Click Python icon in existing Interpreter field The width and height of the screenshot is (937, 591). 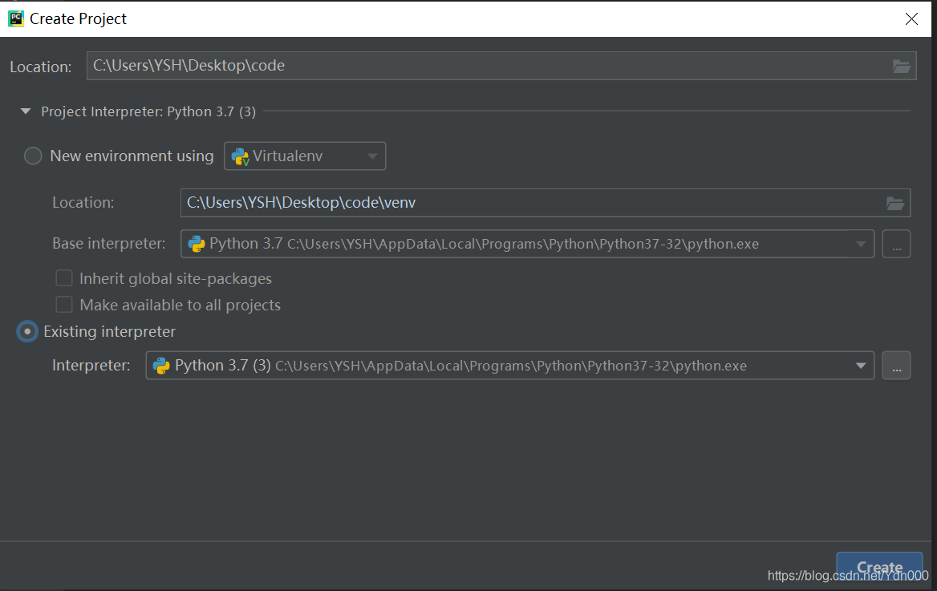(x=161, y=366)
